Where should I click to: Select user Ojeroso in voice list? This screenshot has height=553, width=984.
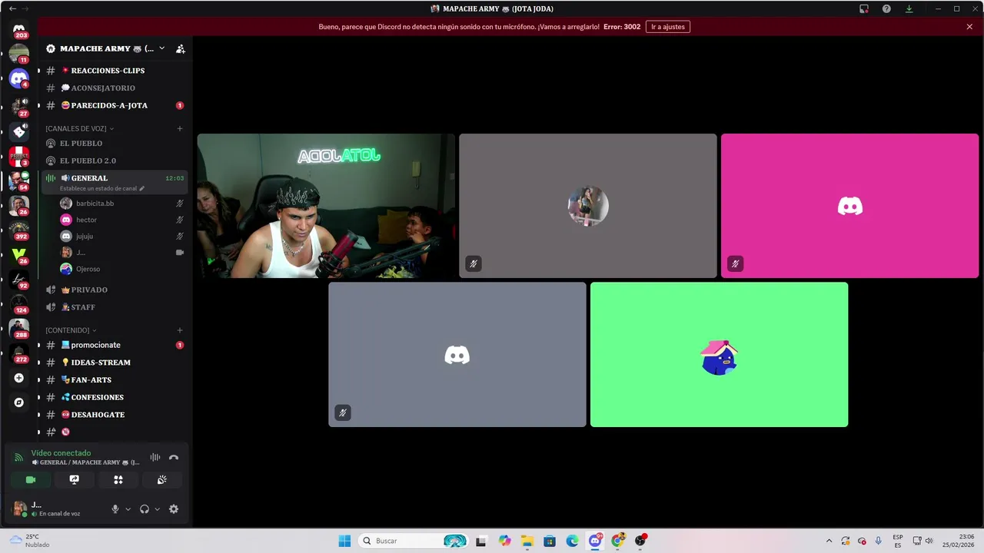click(88, 269)
